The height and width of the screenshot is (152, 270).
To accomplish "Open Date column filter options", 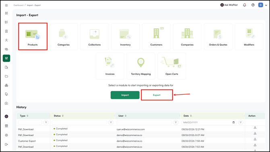I will coord(241,122).
